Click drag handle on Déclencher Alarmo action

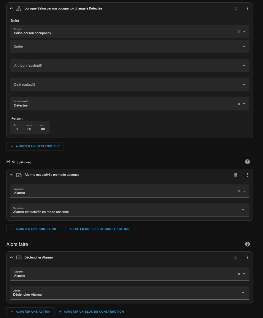coord(235,258)
